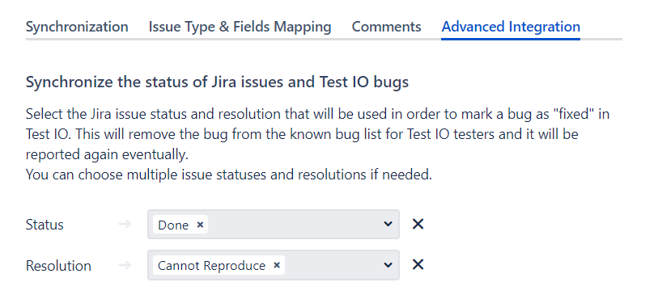This screenshot has width=658, height=299.
Task: Delete the Resolution mapping row
Action: pos(418,264)
